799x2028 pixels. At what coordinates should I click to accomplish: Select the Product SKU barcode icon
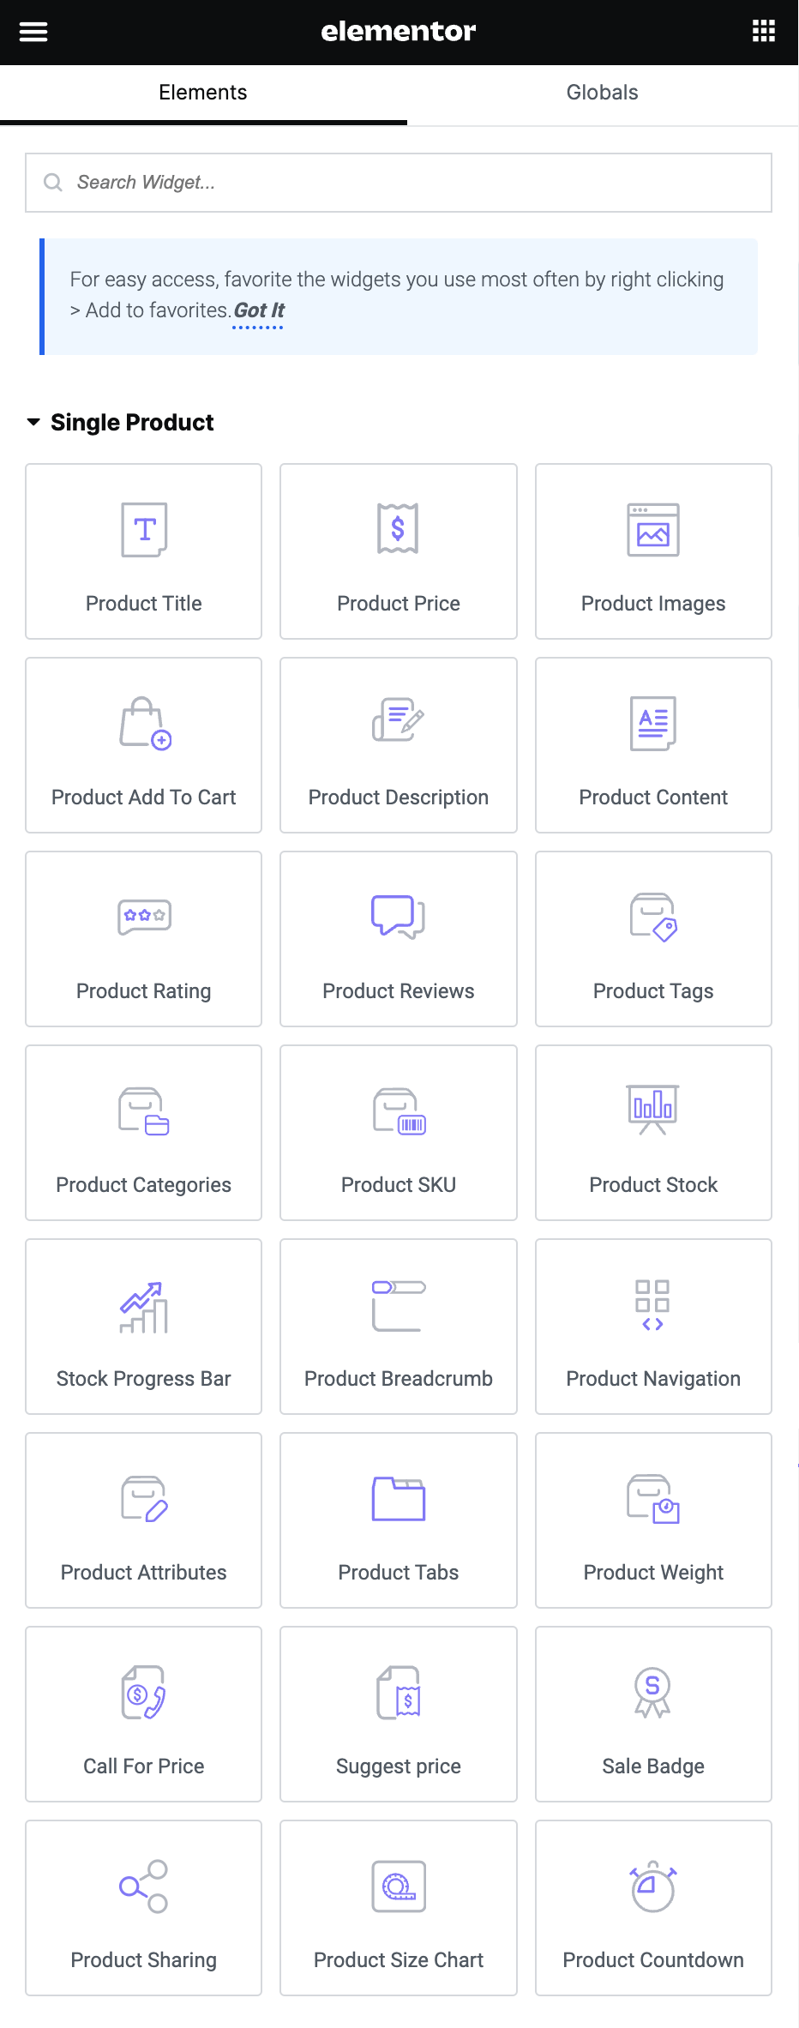(399, 1111)
